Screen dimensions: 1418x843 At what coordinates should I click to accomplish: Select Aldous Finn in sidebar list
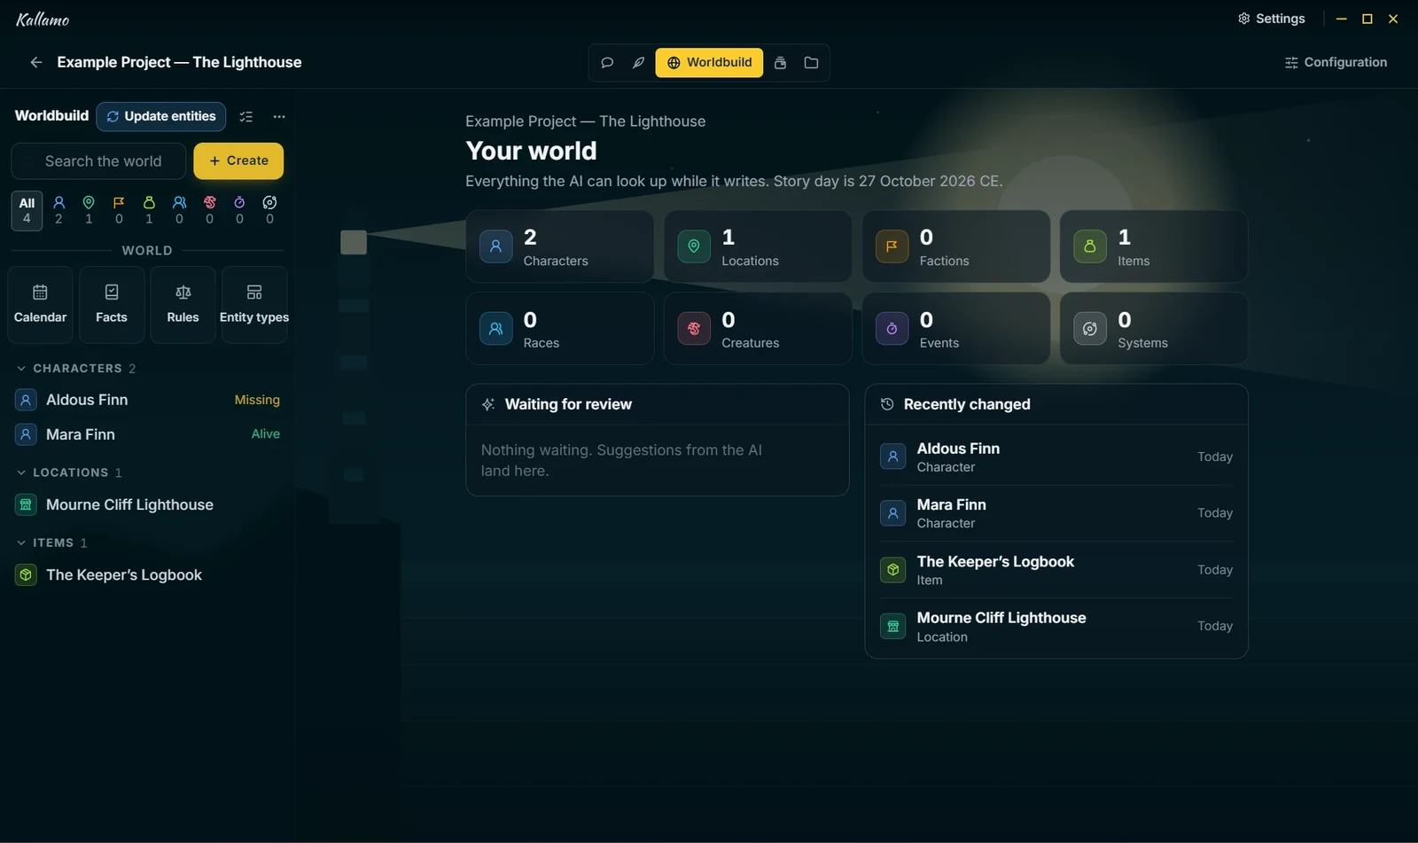point(147,400)
